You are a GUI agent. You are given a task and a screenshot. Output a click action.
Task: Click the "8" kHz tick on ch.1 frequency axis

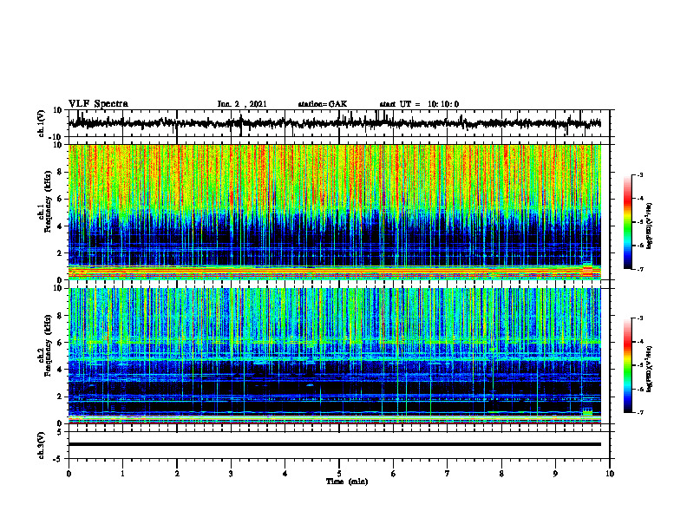pyautogui.click(x=60, y=172)
